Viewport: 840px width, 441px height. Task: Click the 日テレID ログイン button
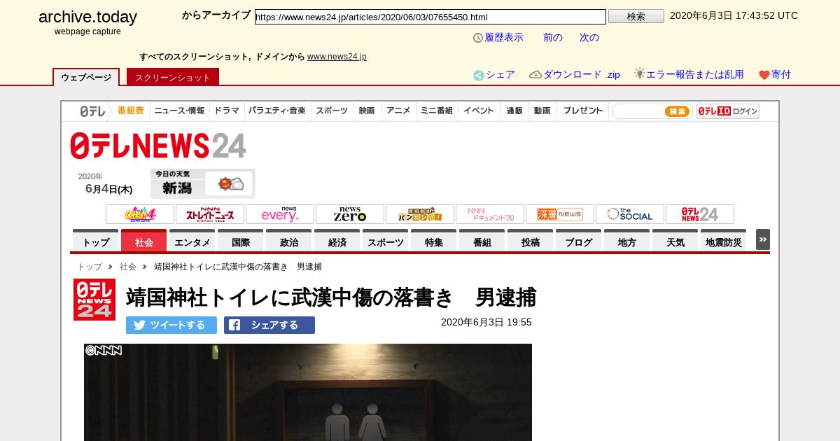728,111
